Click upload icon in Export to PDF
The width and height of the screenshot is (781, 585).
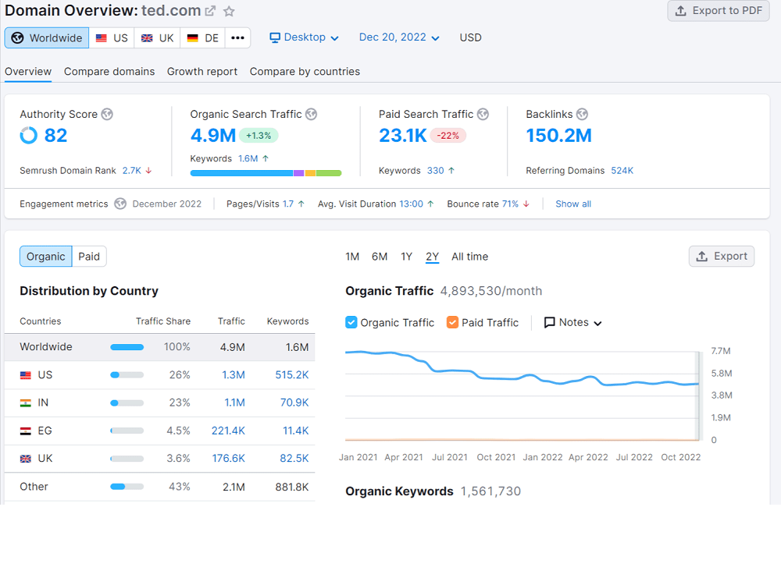click(x=680, y=10)
